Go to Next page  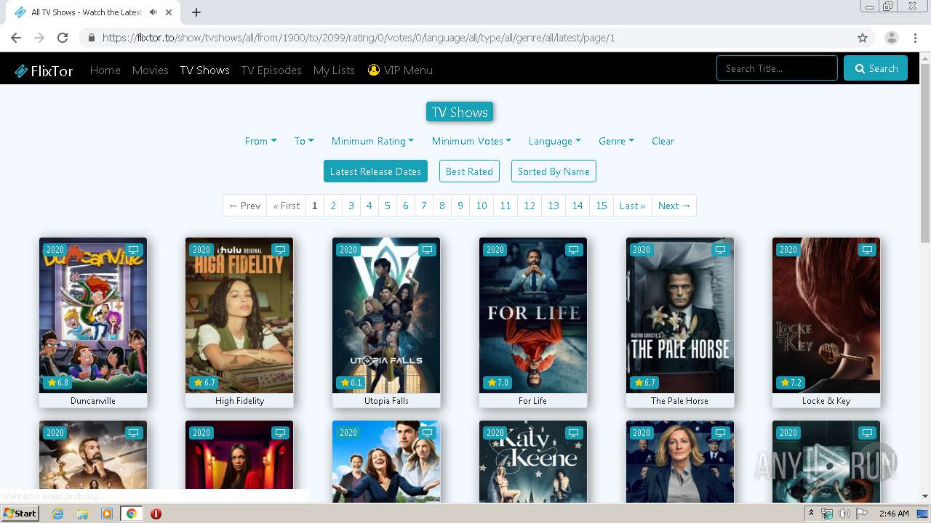point(674,206)
